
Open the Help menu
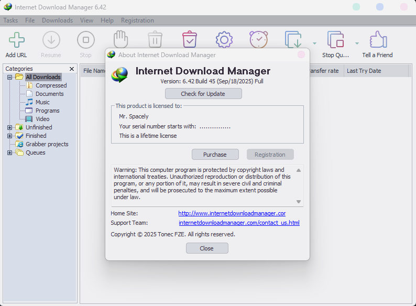click(107, 20)
